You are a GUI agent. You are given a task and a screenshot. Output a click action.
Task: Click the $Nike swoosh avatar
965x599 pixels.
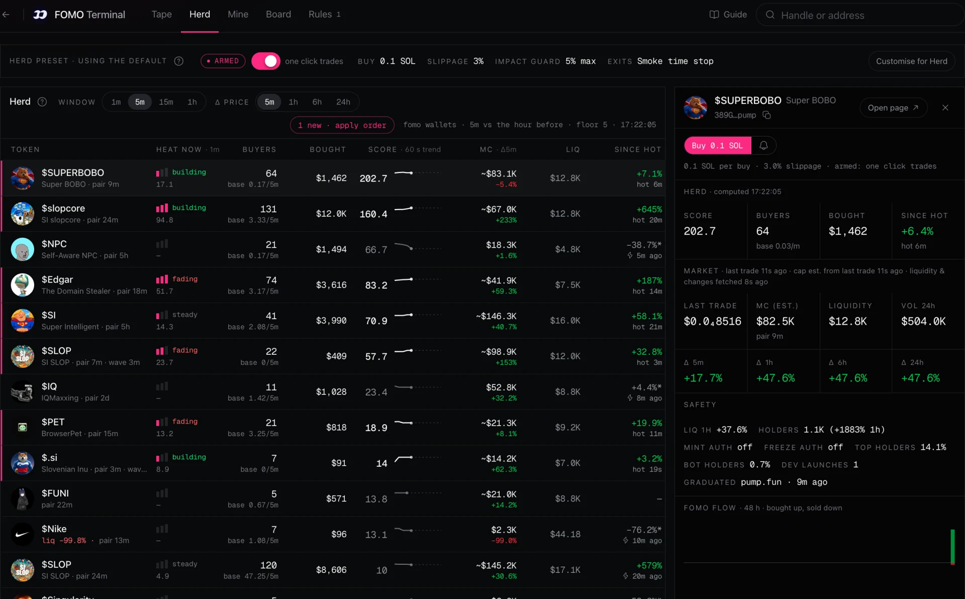[23, 534]
